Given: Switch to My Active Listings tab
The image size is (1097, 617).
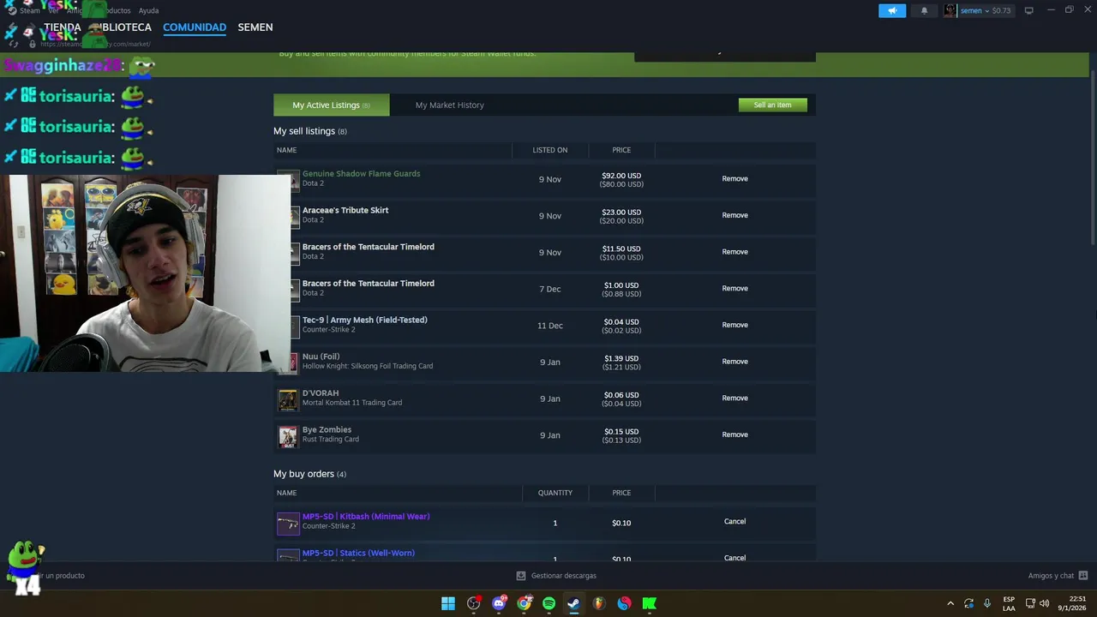Looking at the screenshot, I should click(331, 105).
